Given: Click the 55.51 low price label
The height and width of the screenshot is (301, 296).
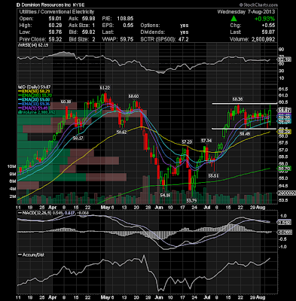Looking at the screenshot, I should [214, 176].
